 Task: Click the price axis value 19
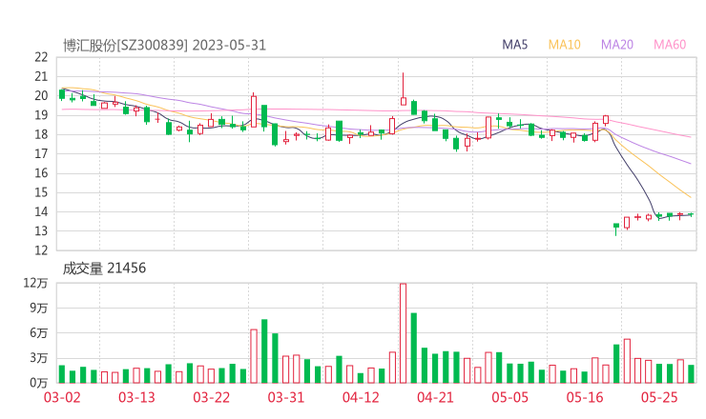pyautogui.click(x=41, y=115)
